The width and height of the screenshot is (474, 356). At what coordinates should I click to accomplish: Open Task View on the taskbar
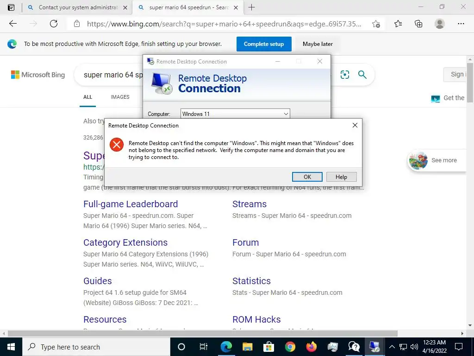point(204,347)
